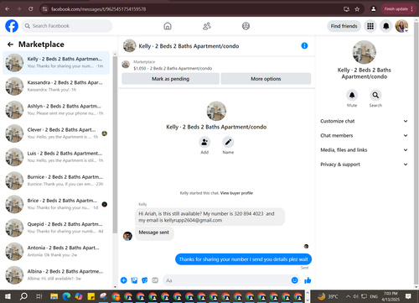Open Luis conversation in chat list
This screenshot has width=419, height=303.
tap(56, 157)
